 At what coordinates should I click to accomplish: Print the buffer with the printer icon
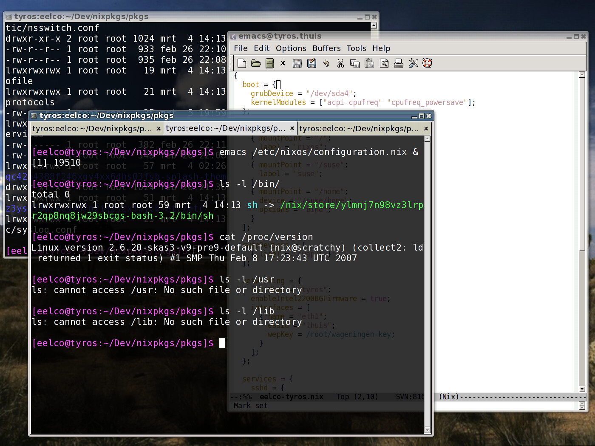click(399, 63)
